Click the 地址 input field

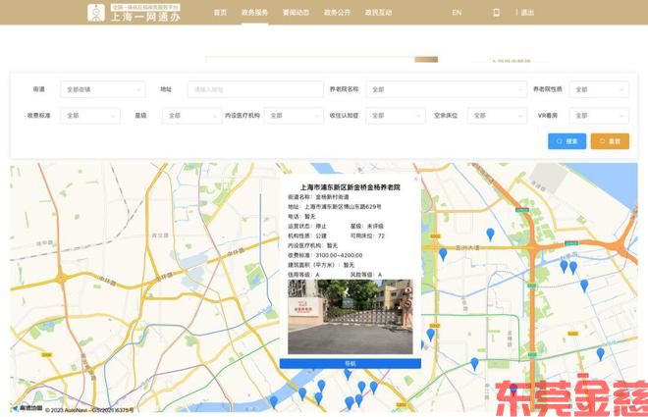pos(254,89)
